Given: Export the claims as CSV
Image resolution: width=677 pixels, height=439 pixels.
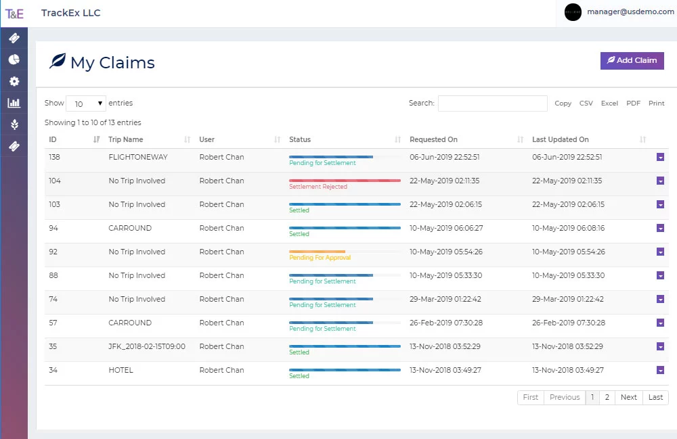Looking at the screenshot, I should pyautogui.click(x=586, y=103).
